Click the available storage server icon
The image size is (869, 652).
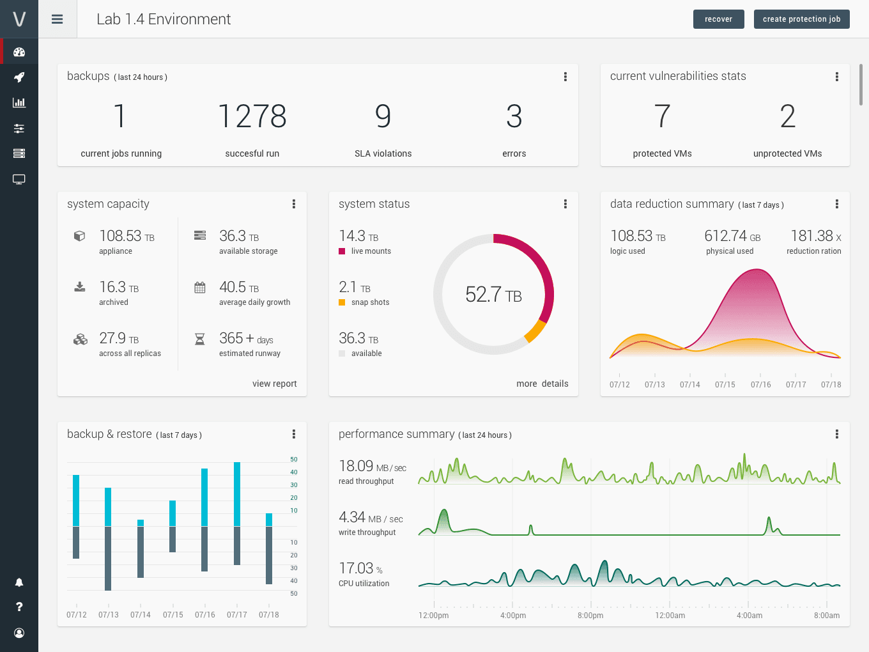tap(200, 235)
